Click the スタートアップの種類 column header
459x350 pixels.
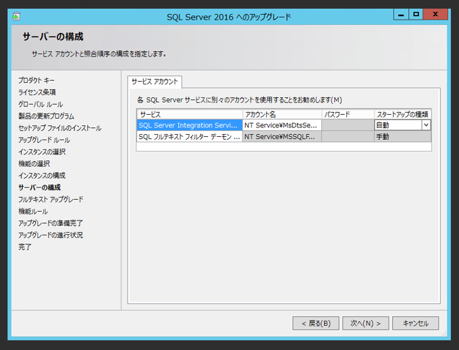[402, 115]
